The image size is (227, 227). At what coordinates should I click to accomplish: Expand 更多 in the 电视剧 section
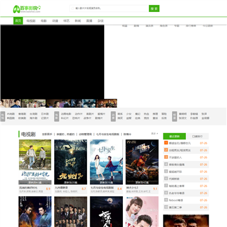154,134
